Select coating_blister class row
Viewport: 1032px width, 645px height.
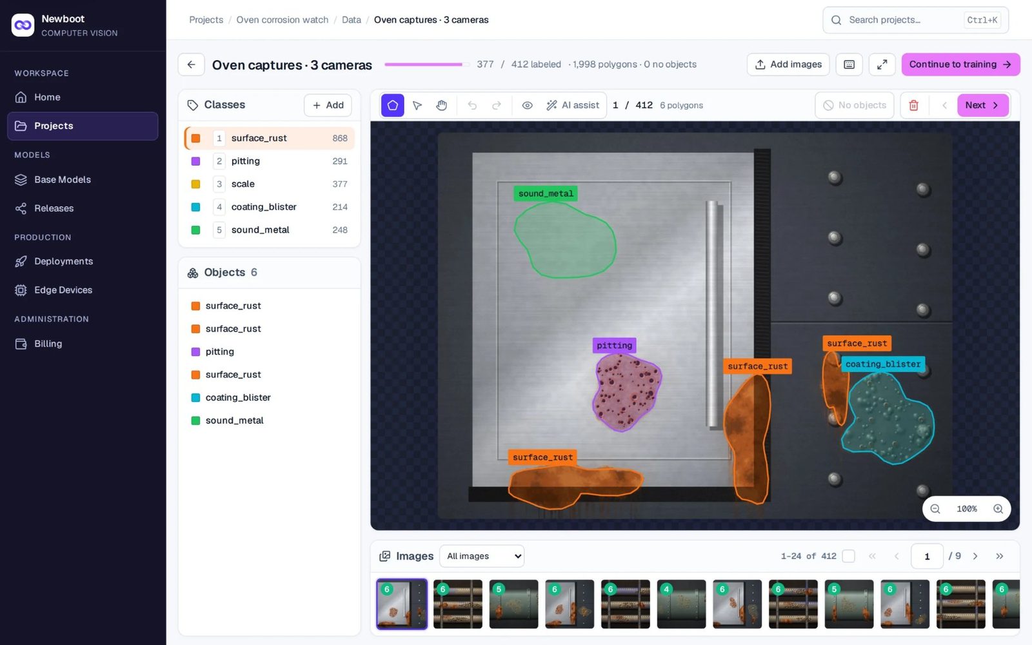[269, 207]
